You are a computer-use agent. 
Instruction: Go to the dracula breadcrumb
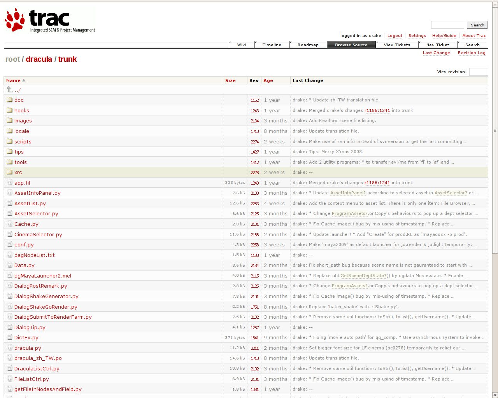point(39,59)
